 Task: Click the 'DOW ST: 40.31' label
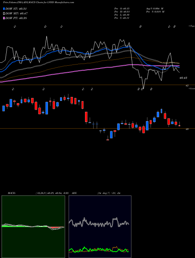point(16,9)
